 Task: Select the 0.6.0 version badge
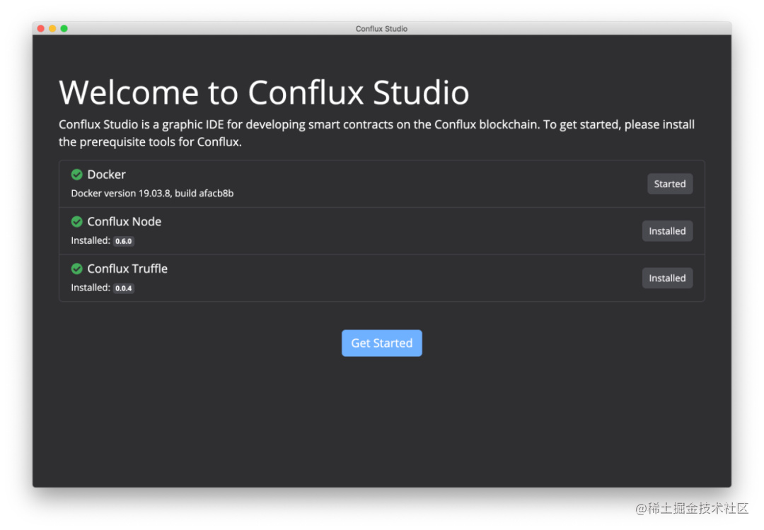point(123,241)
